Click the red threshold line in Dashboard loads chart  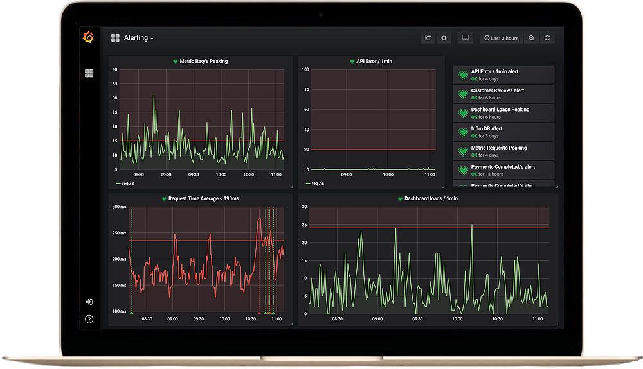429,227
